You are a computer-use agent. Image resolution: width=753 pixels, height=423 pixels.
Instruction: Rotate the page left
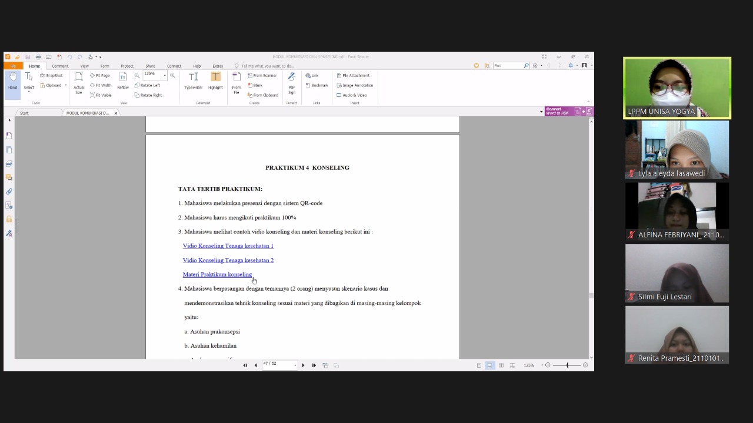coord(147,85)
